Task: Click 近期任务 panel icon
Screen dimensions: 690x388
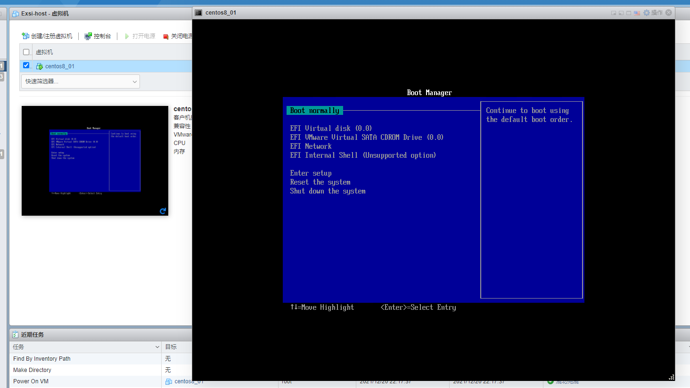Action: point(15,334)
